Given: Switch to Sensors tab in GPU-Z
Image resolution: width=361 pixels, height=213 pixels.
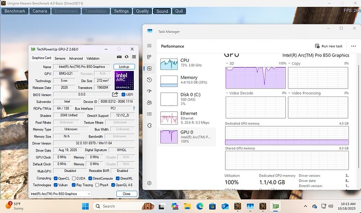Looking at the screenshot, I should 60,58.
